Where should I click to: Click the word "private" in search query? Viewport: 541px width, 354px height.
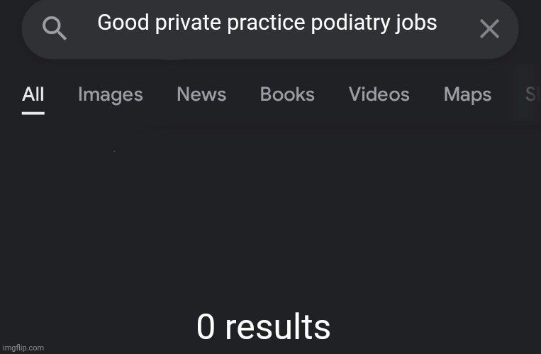pos(188,23)
